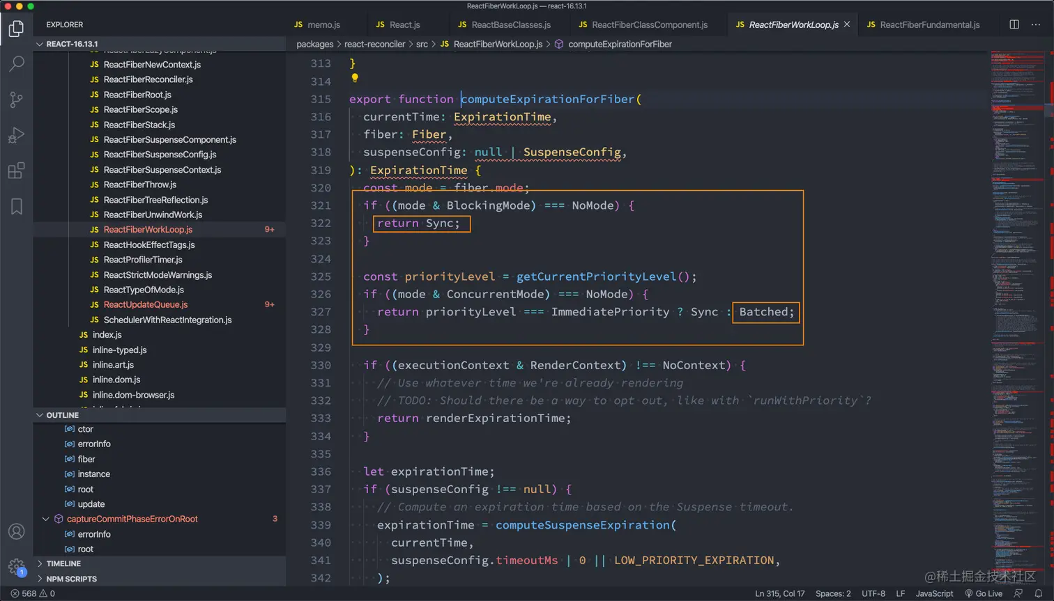Expand the NPM SCRIPTS section

pyautogui.click(x=159, y=579)
